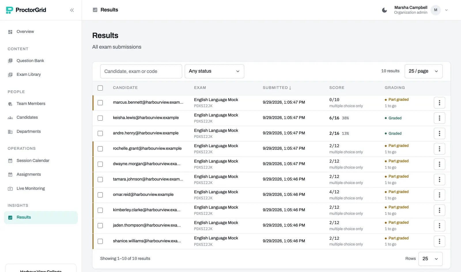Image resolution: width=461 pixels, height=272 pixels.
Task: Open row actions for marcus.bennett
Action: [x=439, y=103]
